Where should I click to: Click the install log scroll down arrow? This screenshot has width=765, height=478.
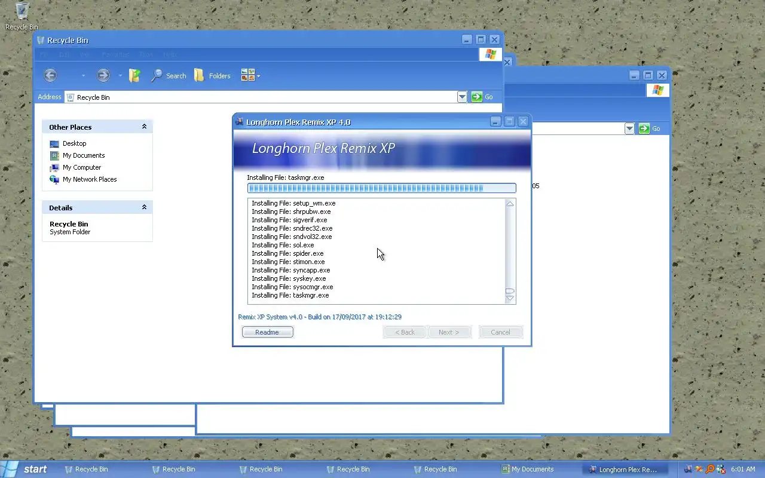pyautogui.click(x=510, y=298)
